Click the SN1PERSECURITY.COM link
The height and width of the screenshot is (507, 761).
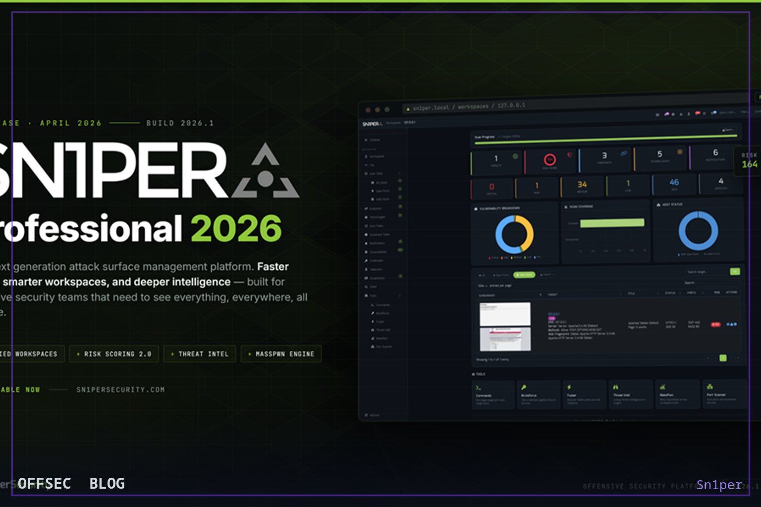click(x=120, y=390)
